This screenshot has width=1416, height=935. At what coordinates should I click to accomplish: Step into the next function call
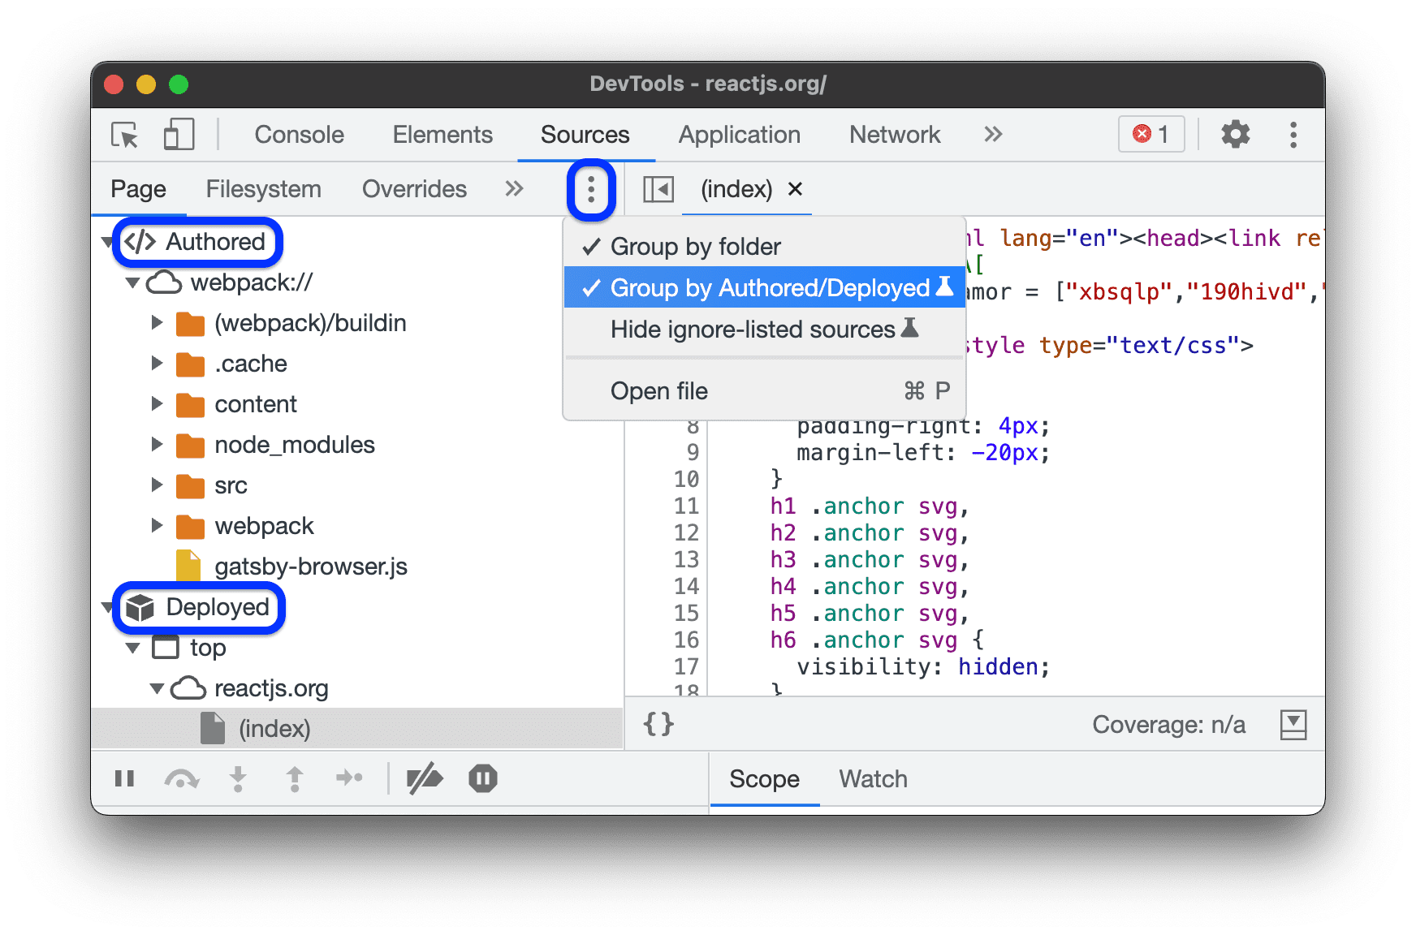[237, 778]
